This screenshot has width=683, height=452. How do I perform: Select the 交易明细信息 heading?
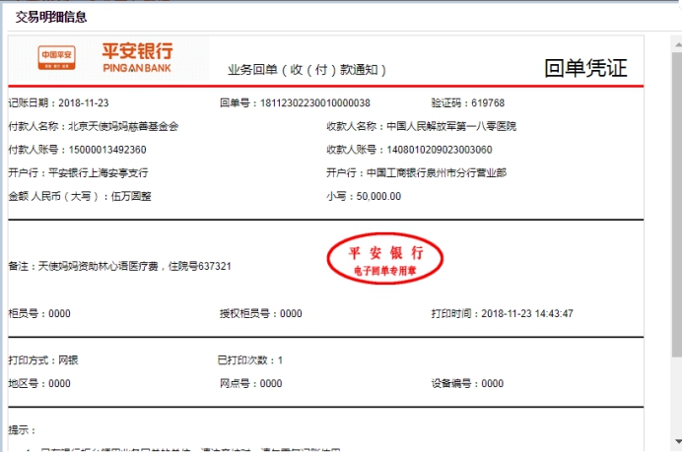pos(51,17)
